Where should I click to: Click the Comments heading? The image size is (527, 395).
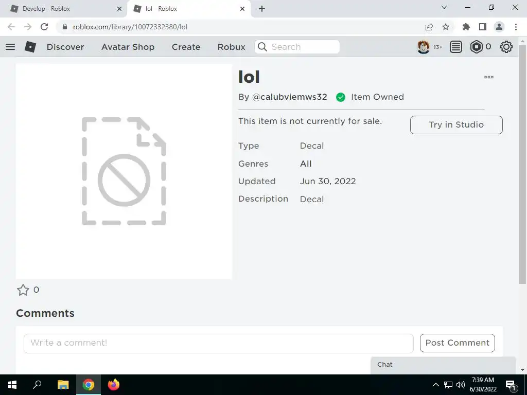coord(45,313)
